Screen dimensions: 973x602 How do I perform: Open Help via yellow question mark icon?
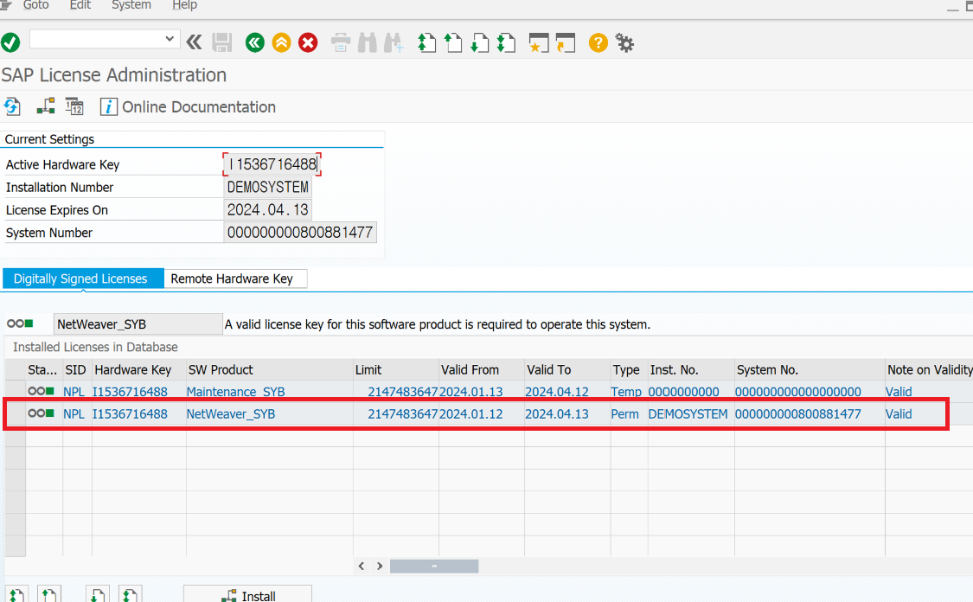point(599,43)
